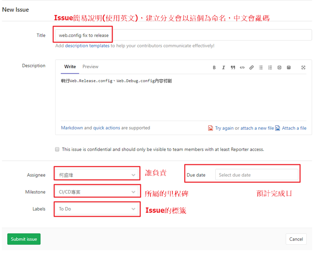The width and height of the screenshot is (315, 254).
Task: Toggle bold text formatting in editor
Action: [214, 67]
